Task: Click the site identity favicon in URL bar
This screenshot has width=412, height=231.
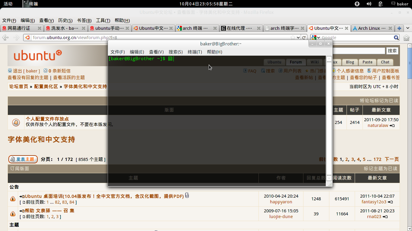Action: click(x=27, y=38)
